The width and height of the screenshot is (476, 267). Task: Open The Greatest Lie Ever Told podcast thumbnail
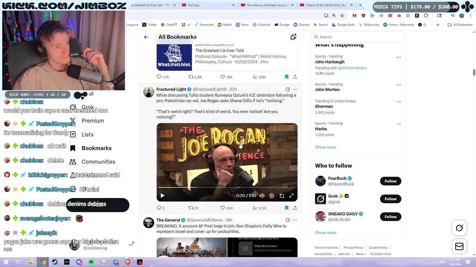tap(174, 57)
